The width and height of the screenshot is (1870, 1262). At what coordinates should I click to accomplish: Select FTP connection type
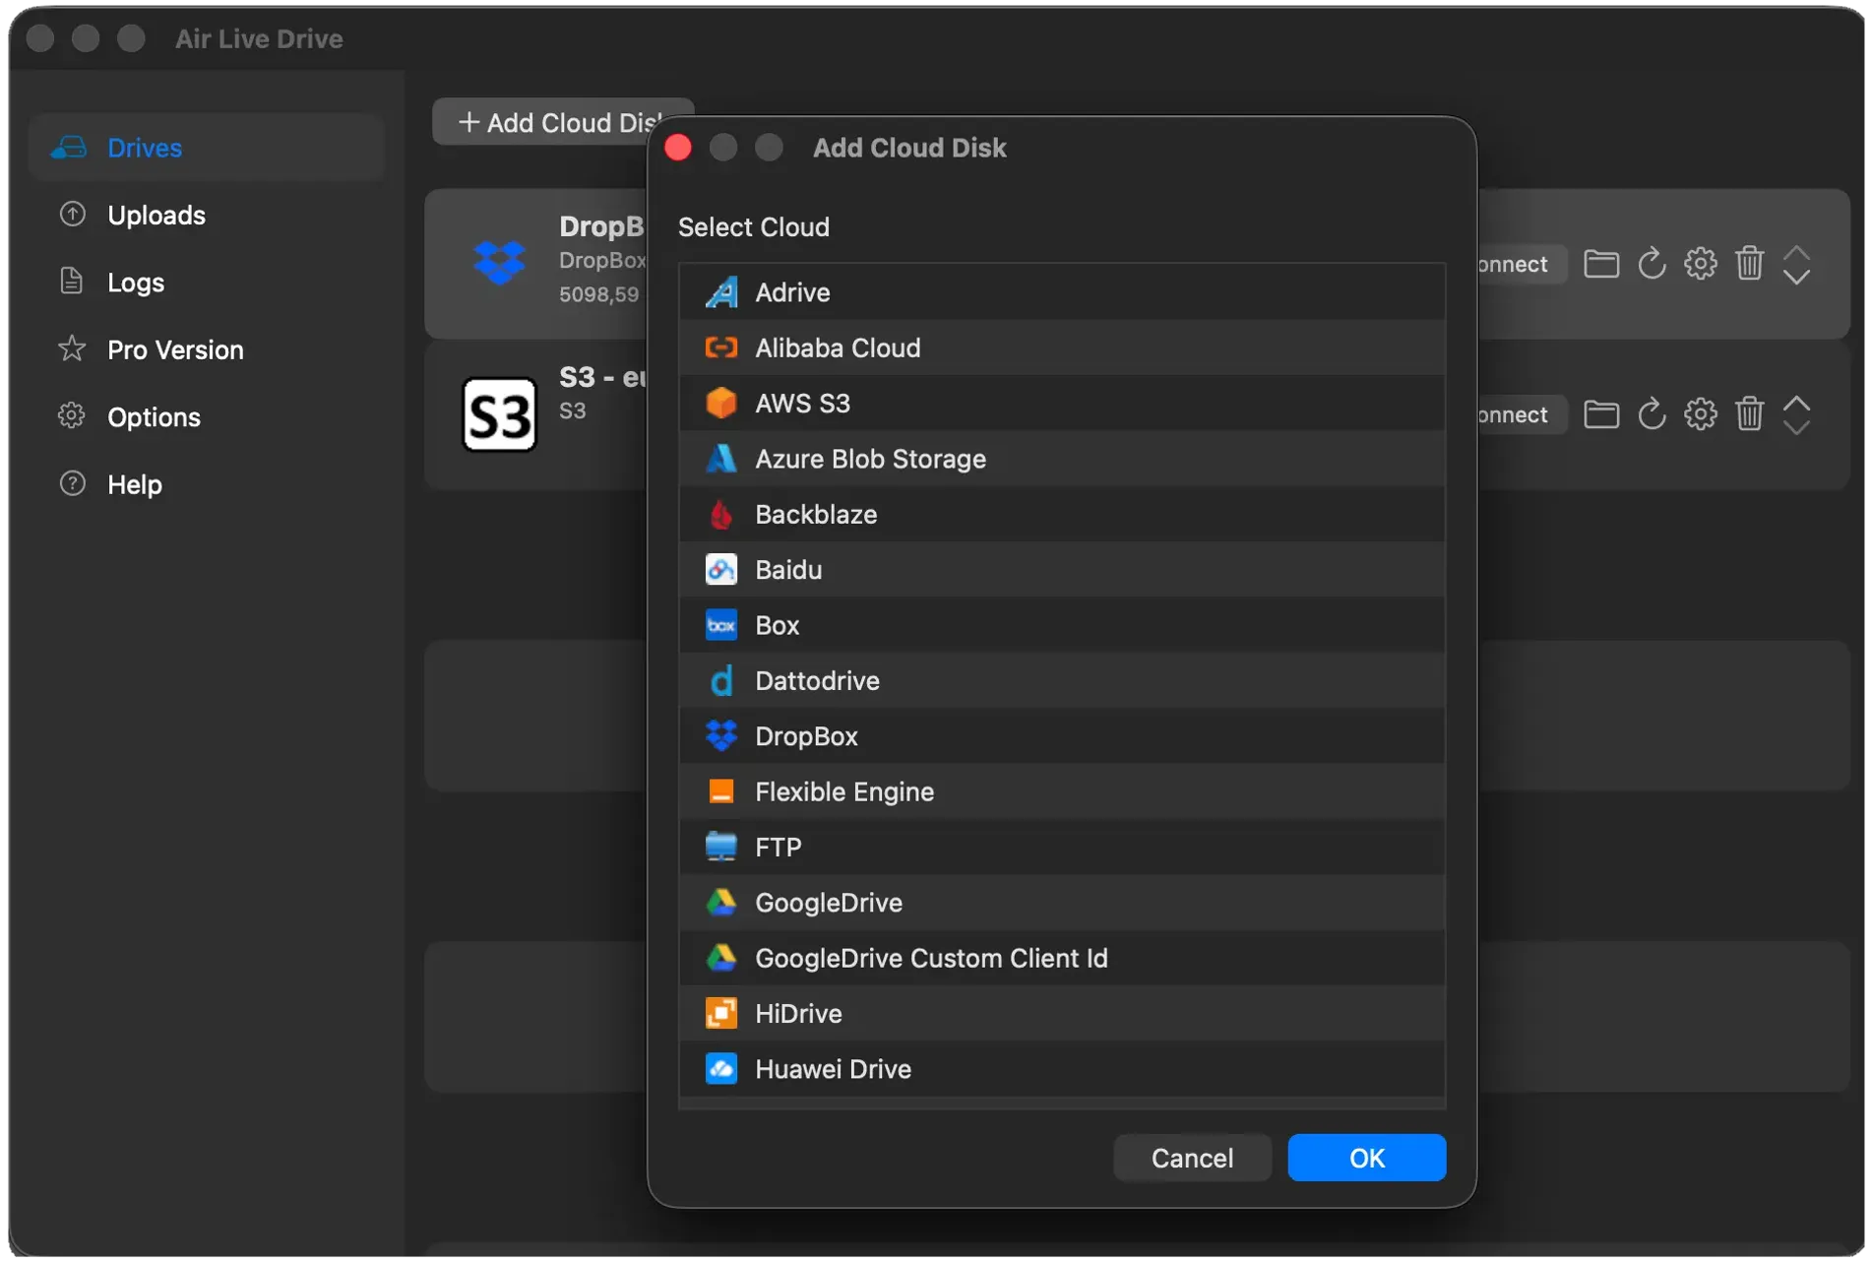[x=1061, y=847]
